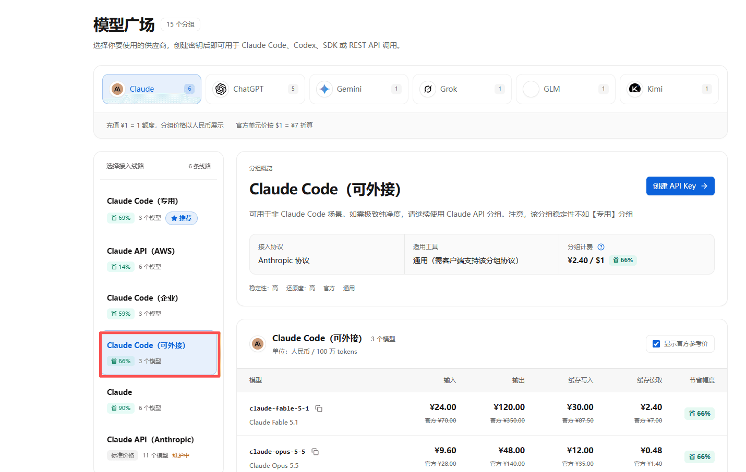Switch to the ChatGPT provider tab
This screenshot has height=472, width=746.
click(x=255, y=89)
